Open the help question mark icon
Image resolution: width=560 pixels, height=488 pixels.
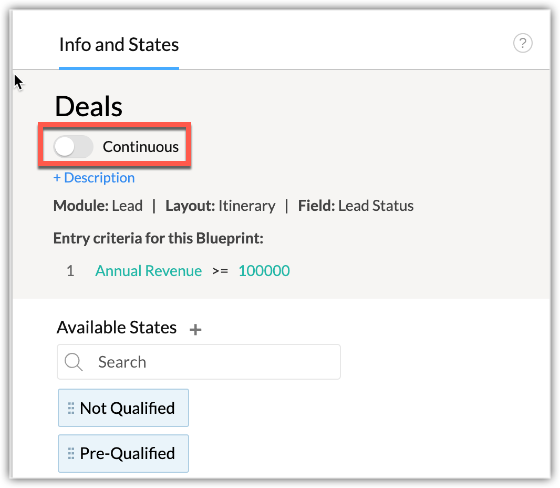[522, 44]
